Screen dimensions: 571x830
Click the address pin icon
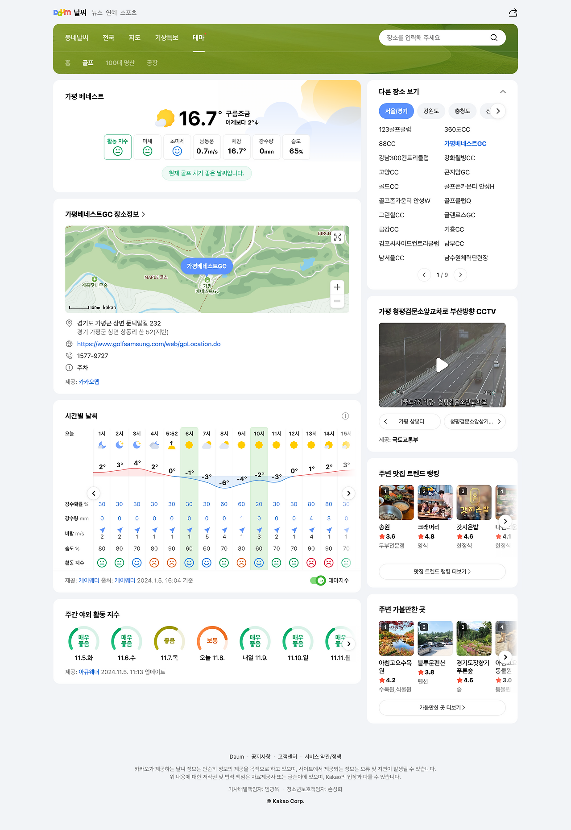tap(69, 323)
